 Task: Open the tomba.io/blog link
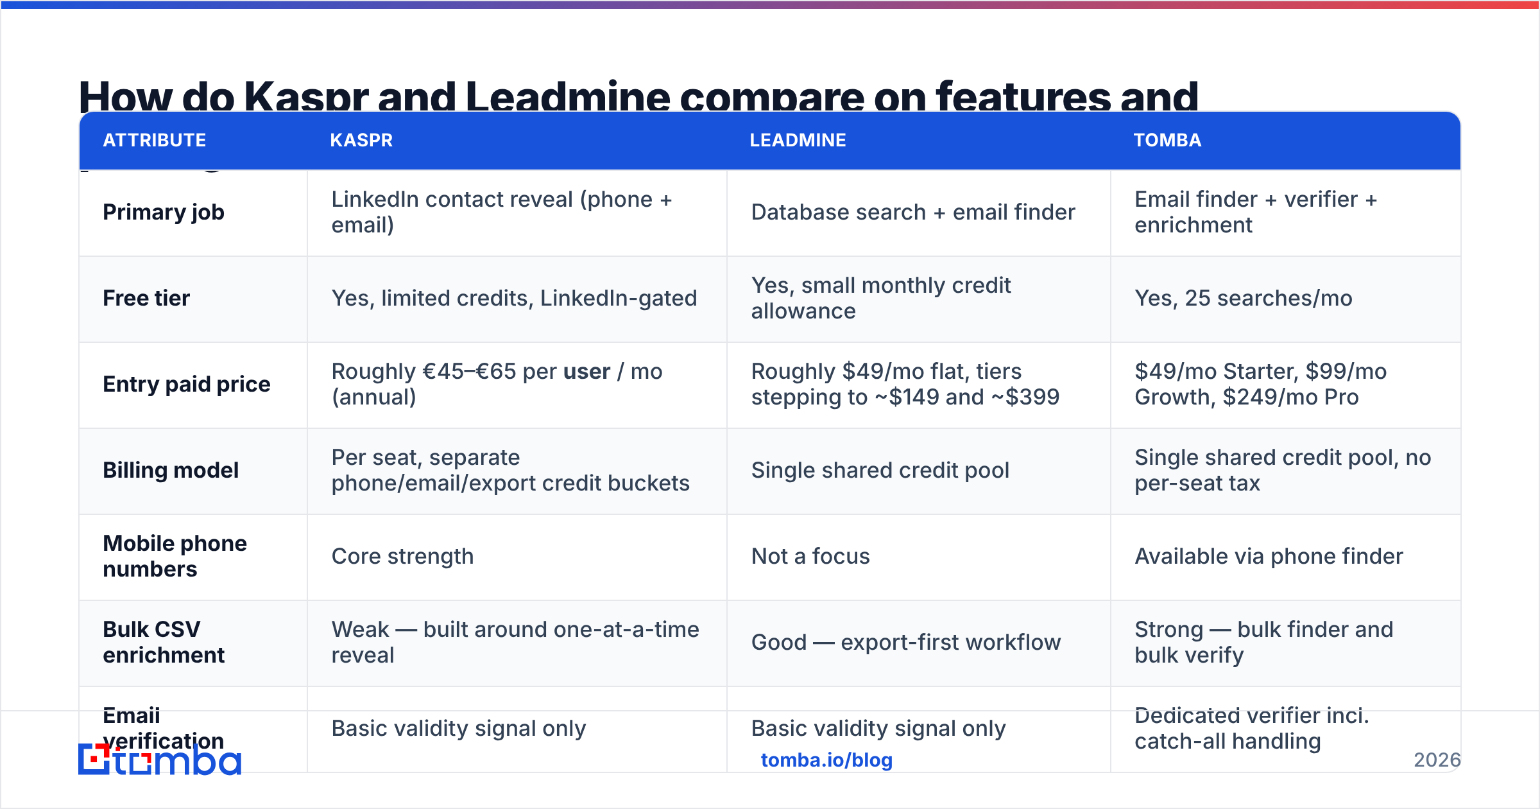tap(826, 760)
